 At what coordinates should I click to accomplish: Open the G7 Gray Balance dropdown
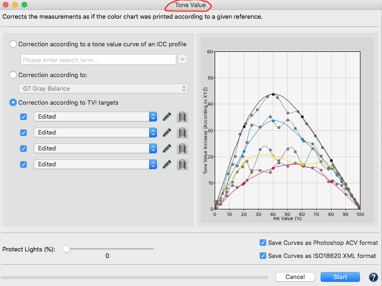pos(103,88)
